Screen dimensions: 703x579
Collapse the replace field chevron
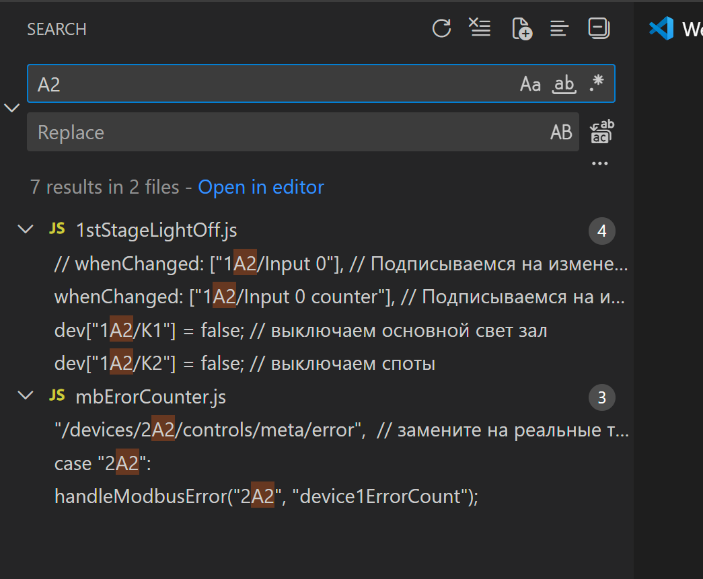click(x=12, y=108)
